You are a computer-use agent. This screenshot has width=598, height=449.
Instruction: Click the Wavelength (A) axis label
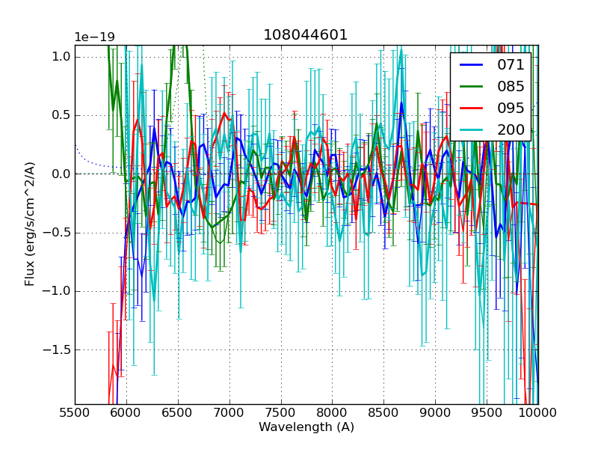tap(306, 427)
